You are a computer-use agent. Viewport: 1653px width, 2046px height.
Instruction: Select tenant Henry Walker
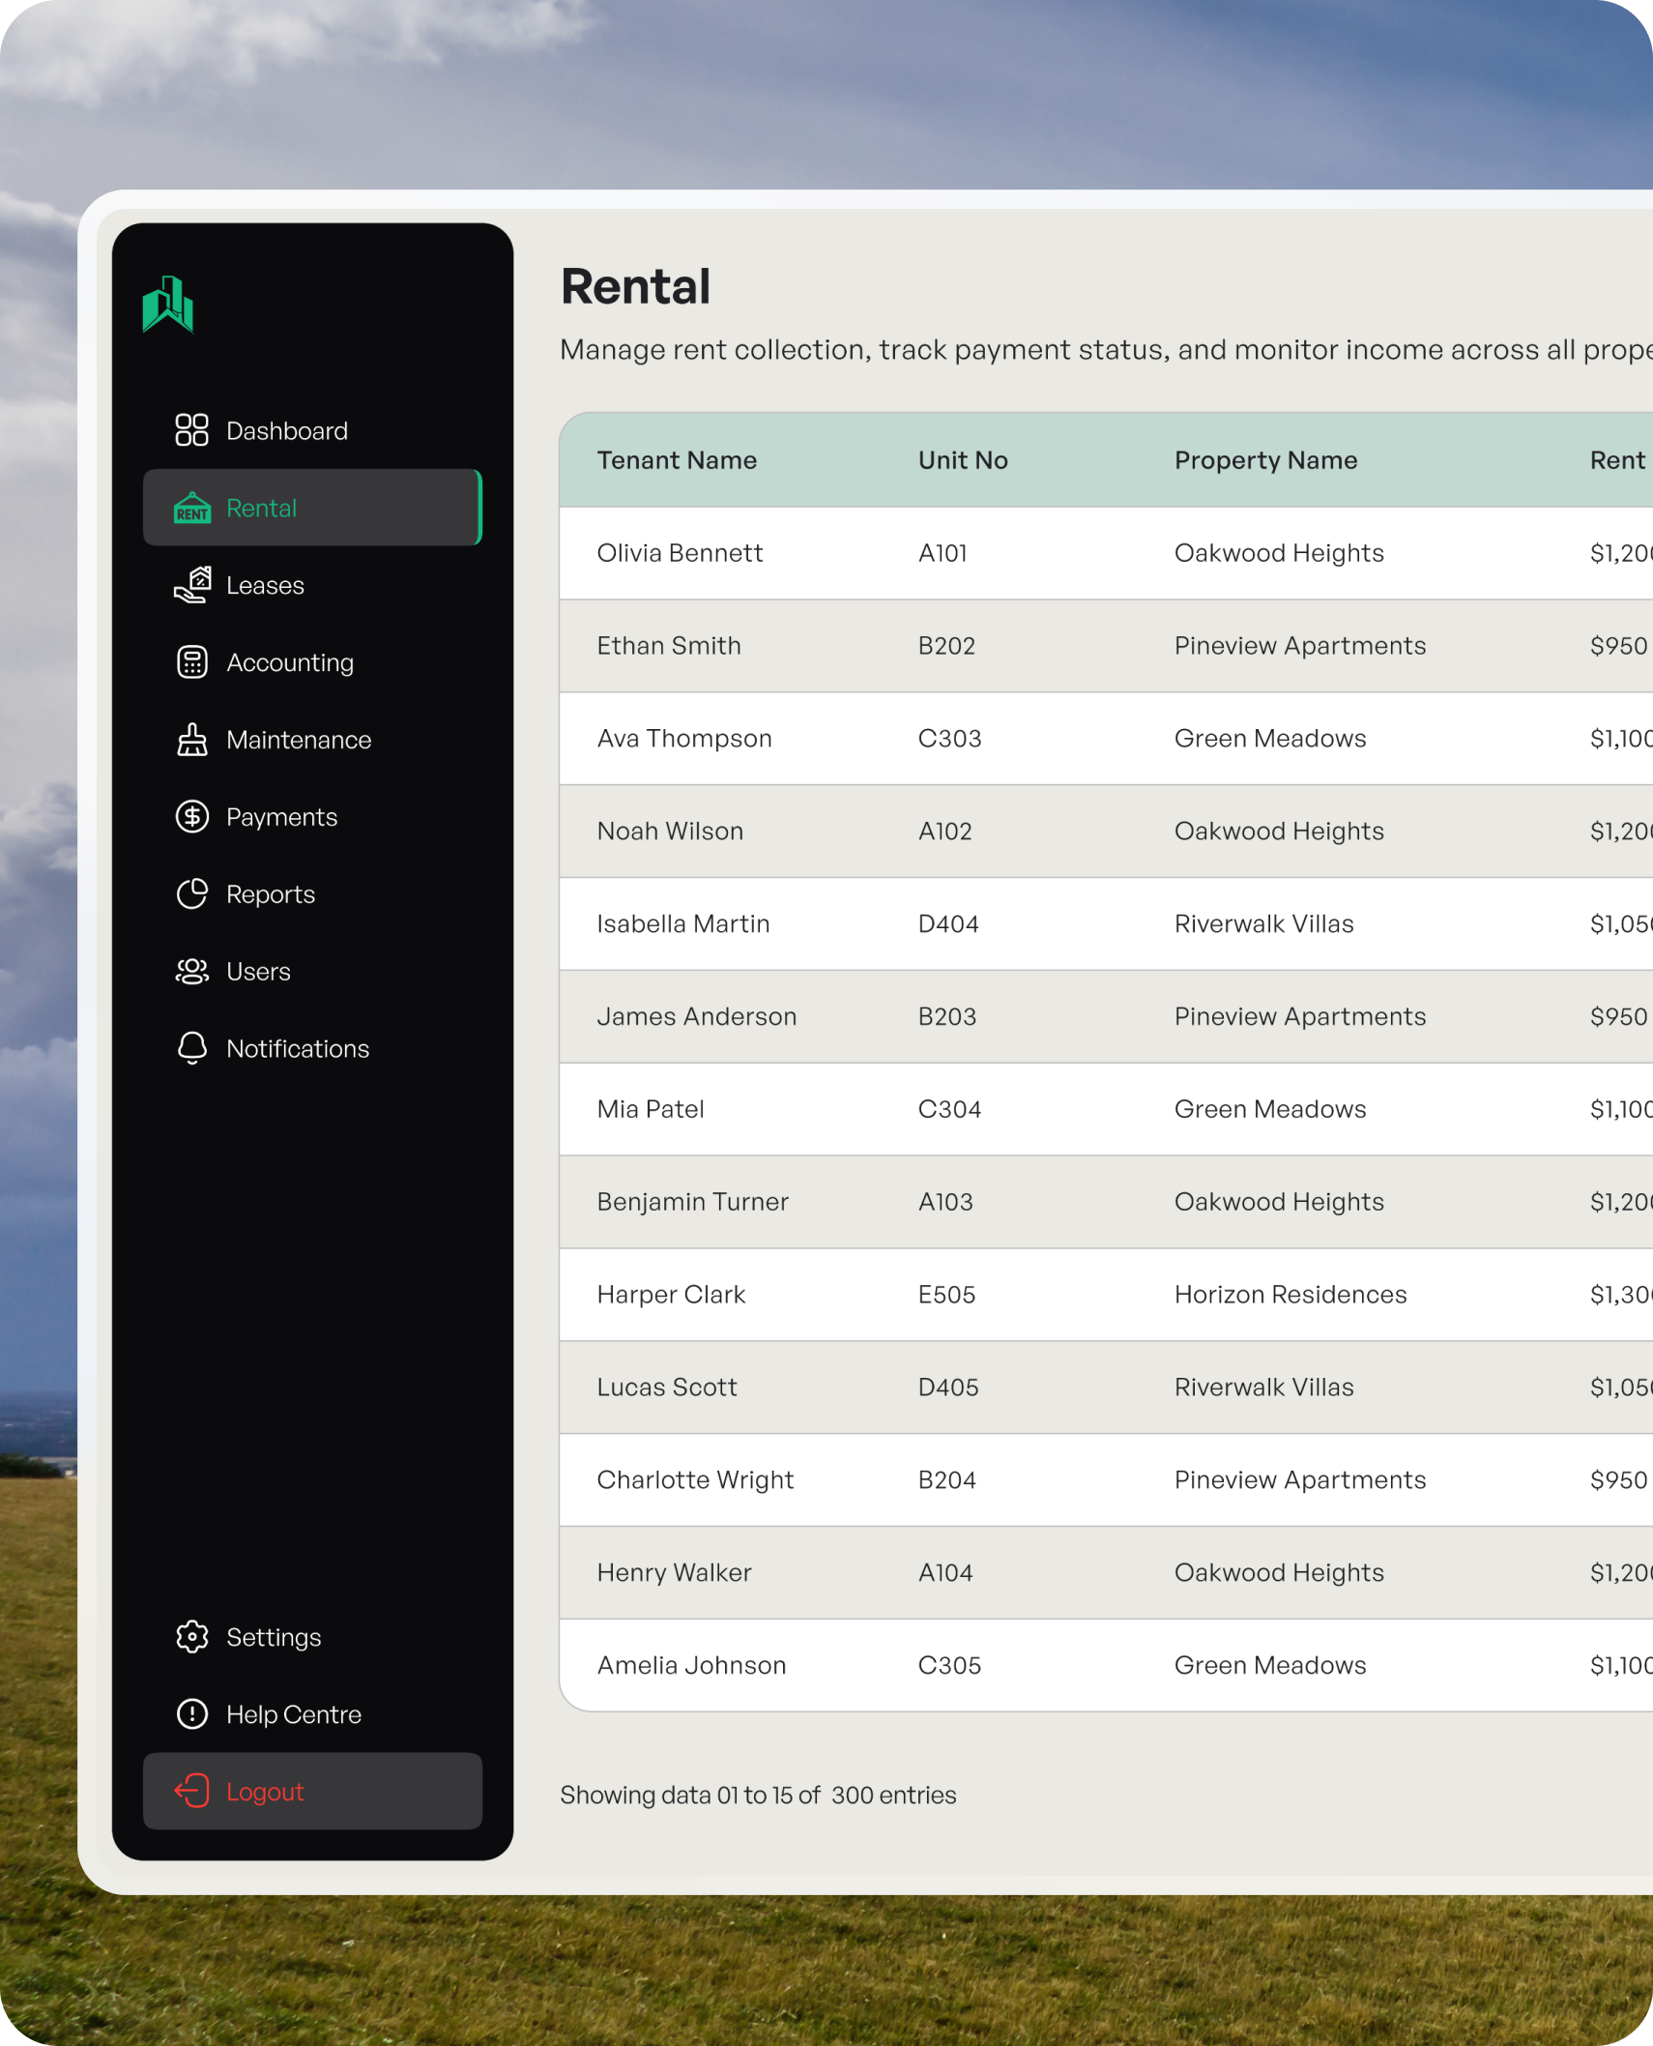674,1572
